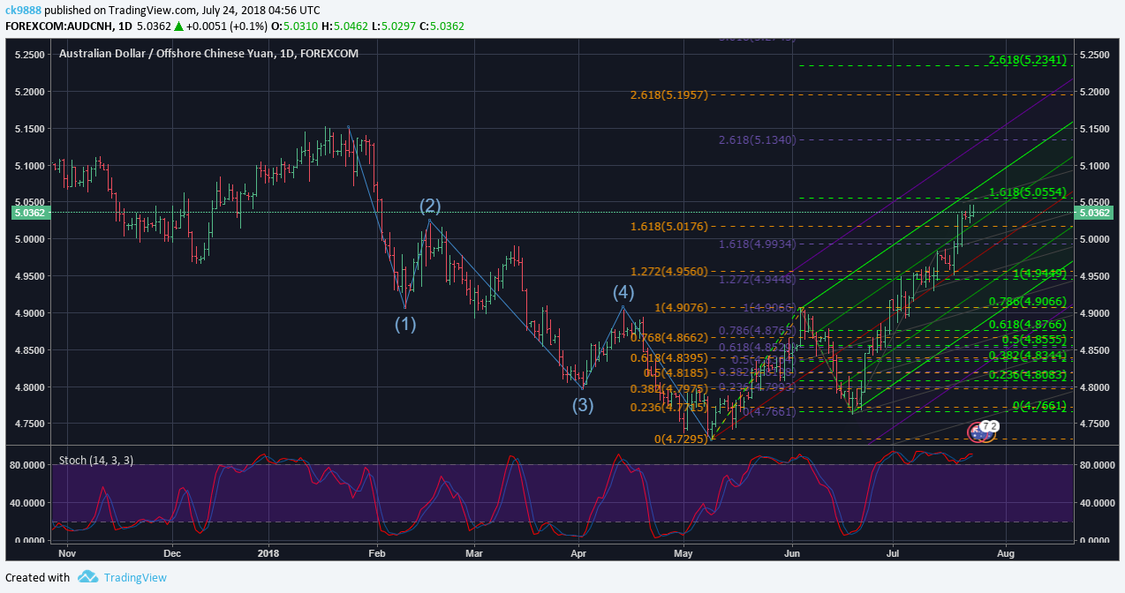Click the green 1.618(5.0554) Fibonacci label
The image size is (1125, 593).
click(x=1028, y=191)
